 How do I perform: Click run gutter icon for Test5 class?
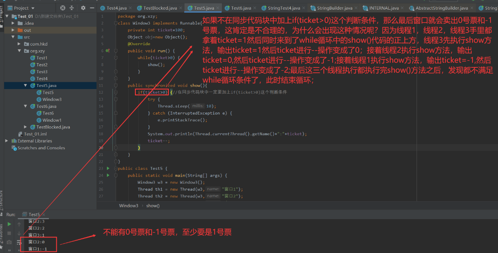[108, 169]
